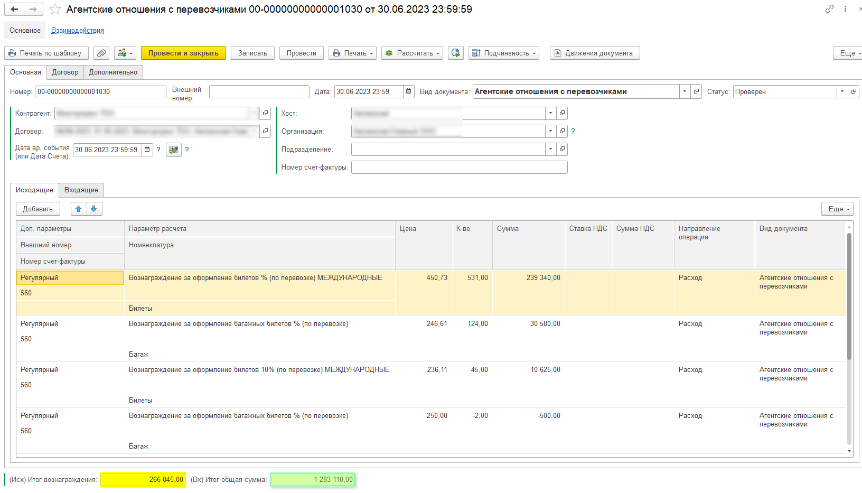Click the paperclip attachments icon
The image size is (862, 493).
pos(101,53)
